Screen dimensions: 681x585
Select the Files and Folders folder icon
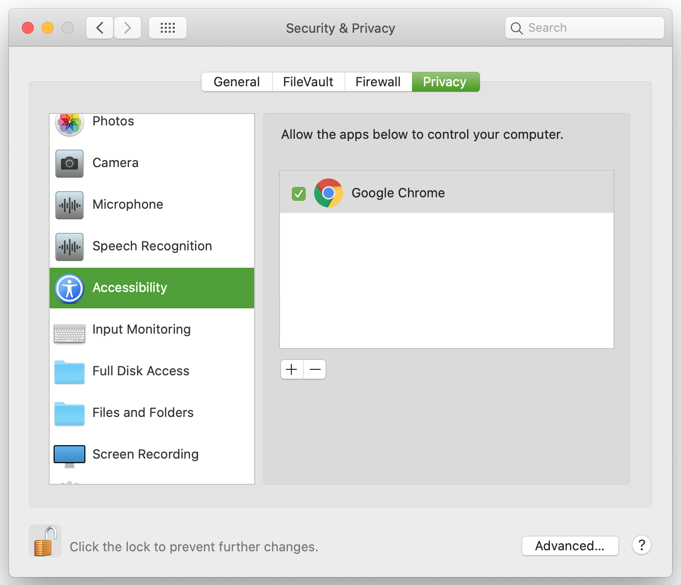click(69, 413)
